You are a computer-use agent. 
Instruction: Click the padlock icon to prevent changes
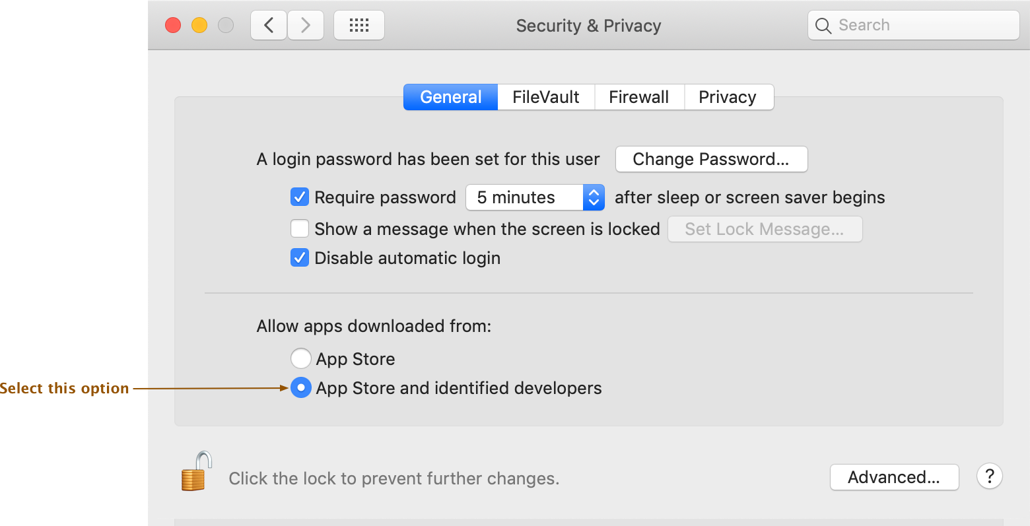[196, 471]
